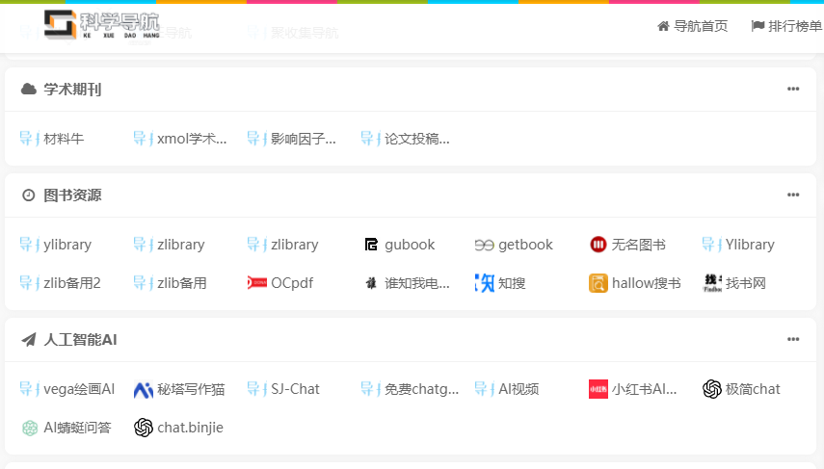The width and height of the screenshot is (824, 469).
Task: Click the red OCpdf icon
Action: 257,283
